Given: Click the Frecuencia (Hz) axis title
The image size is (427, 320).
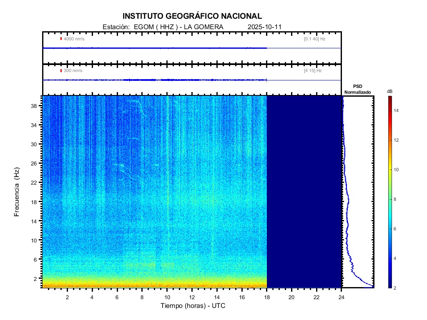Looking at the screenshot, I should (17, 192).
